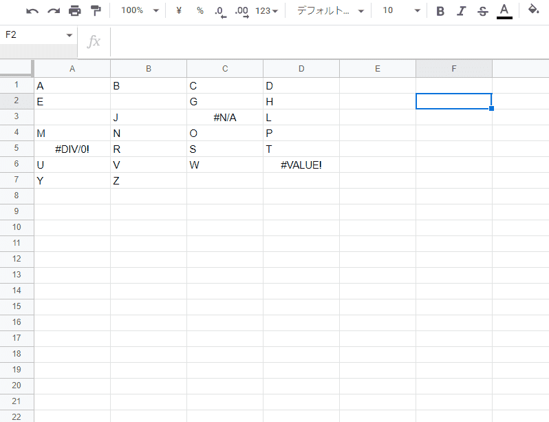Increase decimal places

(242, 12)
